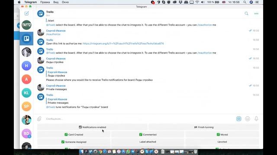Open the three-dot chat options menu
277x155 pixels.
(256, 13)
